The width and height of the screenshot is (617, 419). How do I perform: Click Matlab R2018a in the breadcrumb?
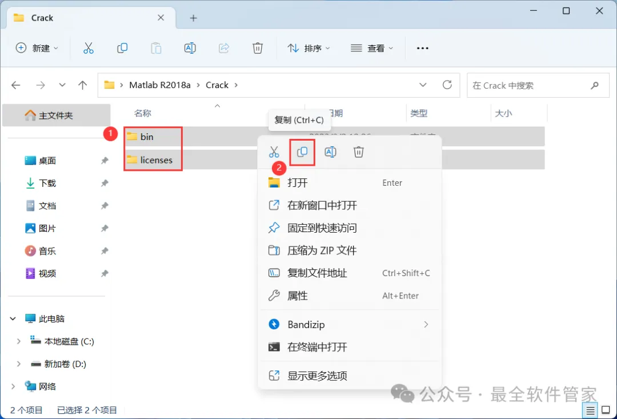(x=160, y=85)
